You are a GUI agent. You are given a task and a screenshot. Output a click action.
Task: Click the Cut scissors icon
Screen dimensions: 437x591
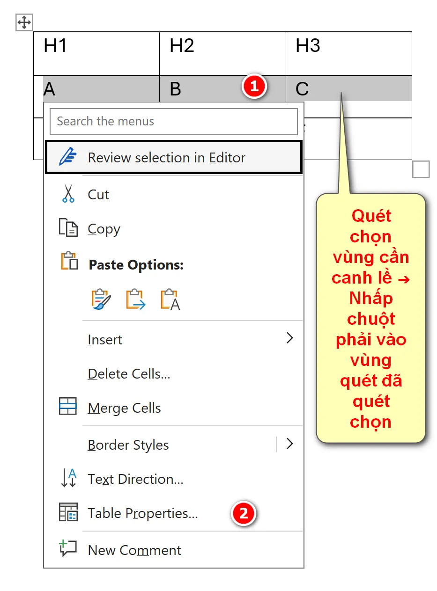68,194
